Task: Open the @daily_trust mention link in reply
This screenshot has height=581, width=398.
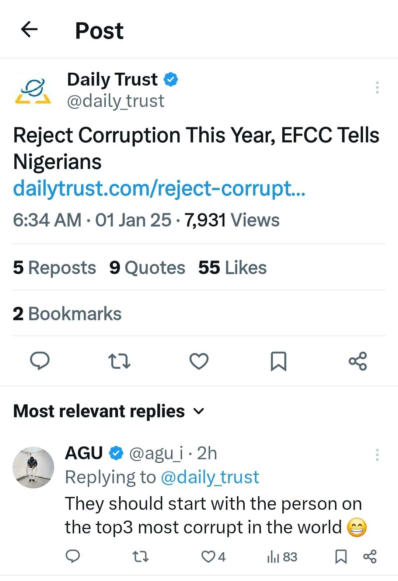Action: pos(210,477)
